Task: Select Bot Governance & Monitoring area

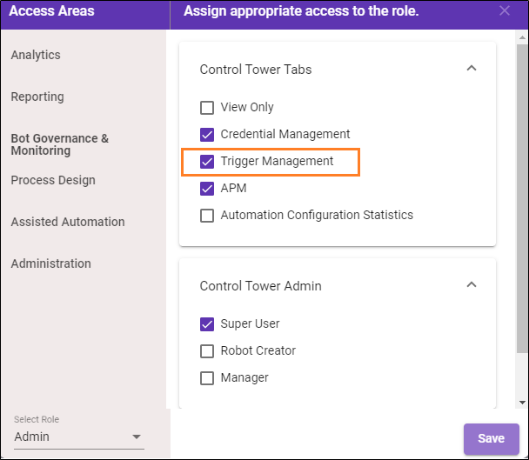Action: coord(59,144)
